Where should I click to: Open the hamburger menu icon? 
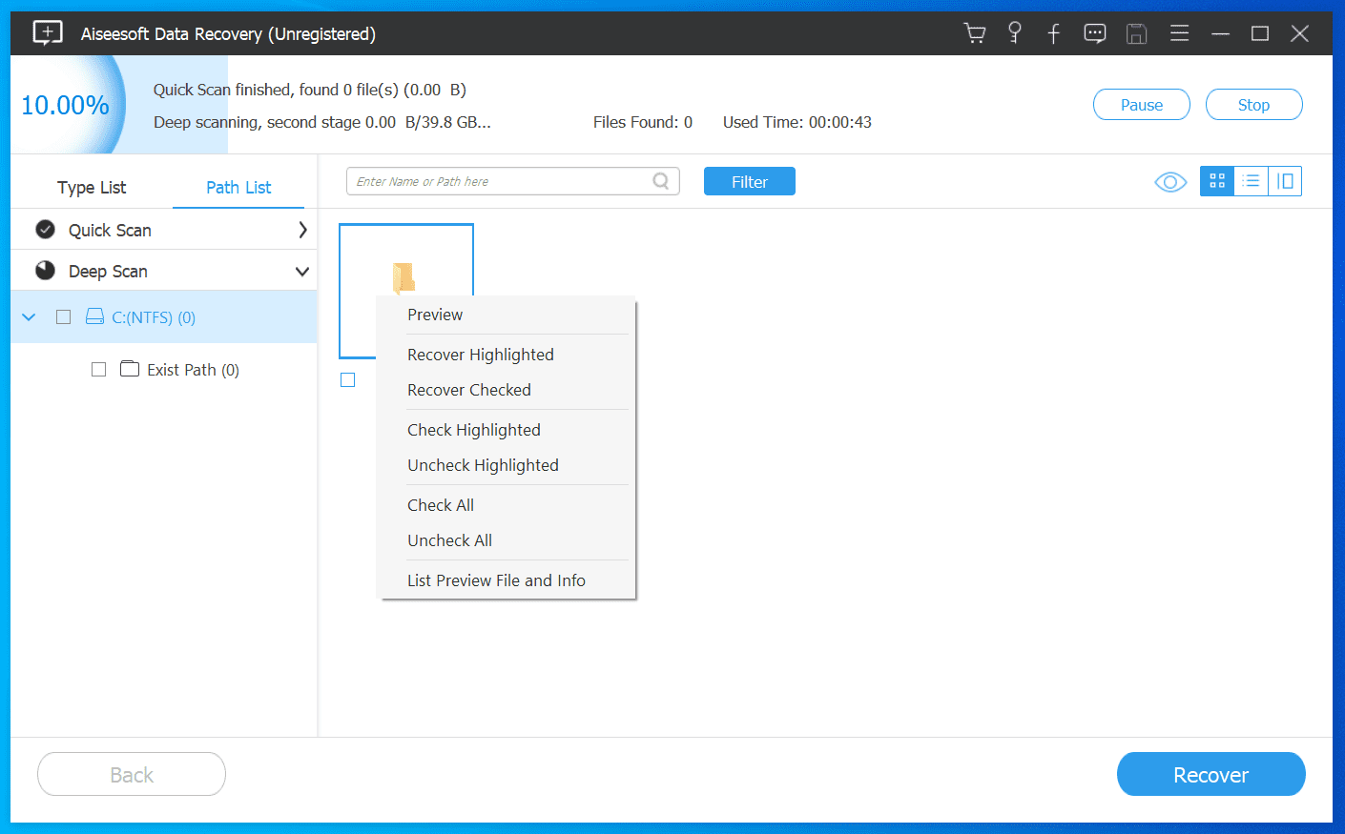click(1180, 33)
